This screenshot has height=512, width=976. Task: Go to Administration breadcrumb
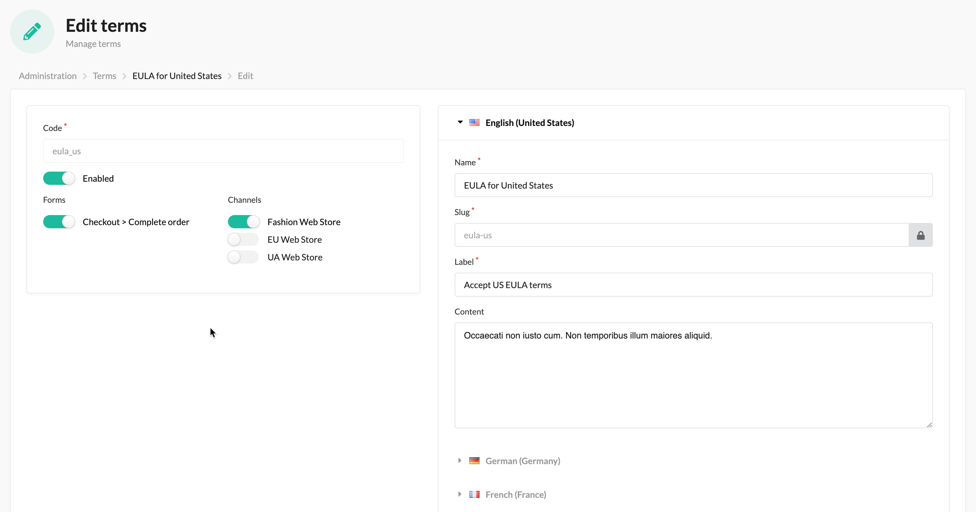click(48, 76)
